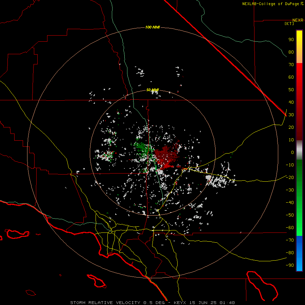305x305 pixels.
Task: Click the -90 value on the color scale
Action: coord(290,265)
